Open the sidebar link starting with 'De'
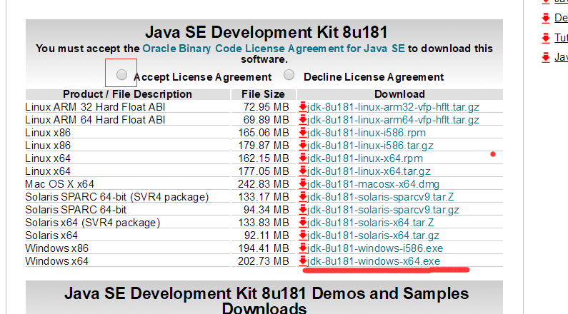The width and height of the screenshot is (568, 314). tap(561, 18)
